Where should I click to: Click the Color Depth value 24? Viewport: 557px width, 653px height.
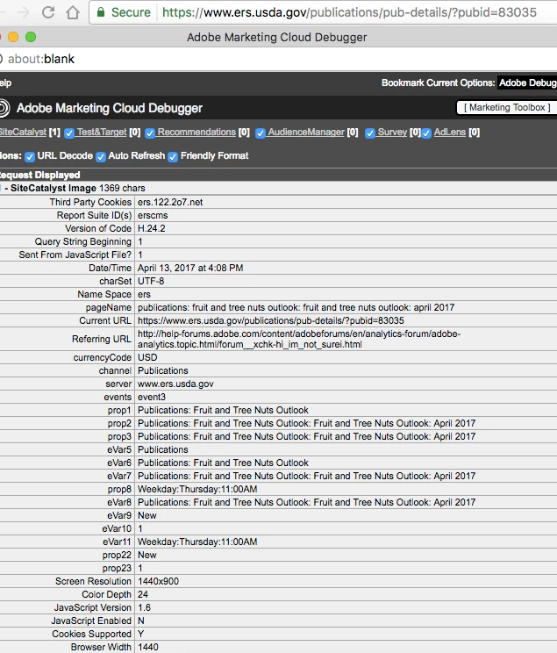click(143, 594)
